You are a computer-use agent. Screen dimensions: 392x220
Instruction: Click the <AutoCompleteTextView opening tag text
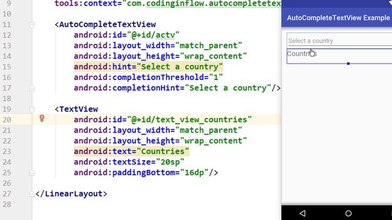pyautogui.click(x=105, y=24)
